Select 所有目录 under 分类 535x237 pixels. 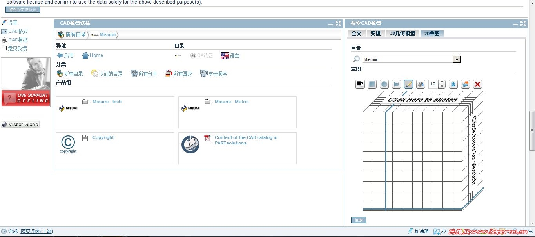[x=70, y=73]
